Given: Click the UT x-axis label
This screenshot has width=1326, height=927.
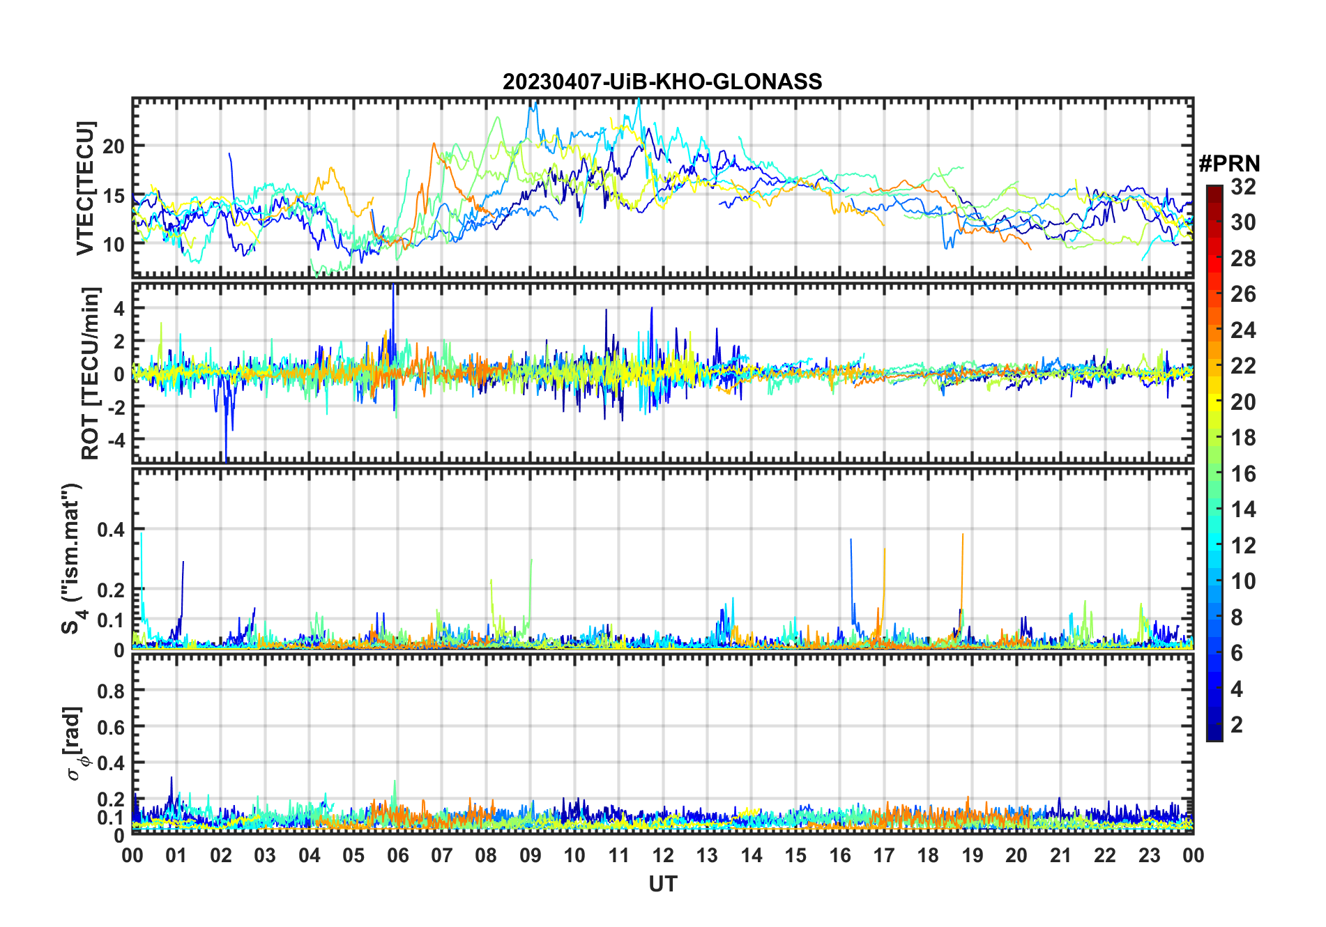Looking at the screenshot, I should (662, 884).
